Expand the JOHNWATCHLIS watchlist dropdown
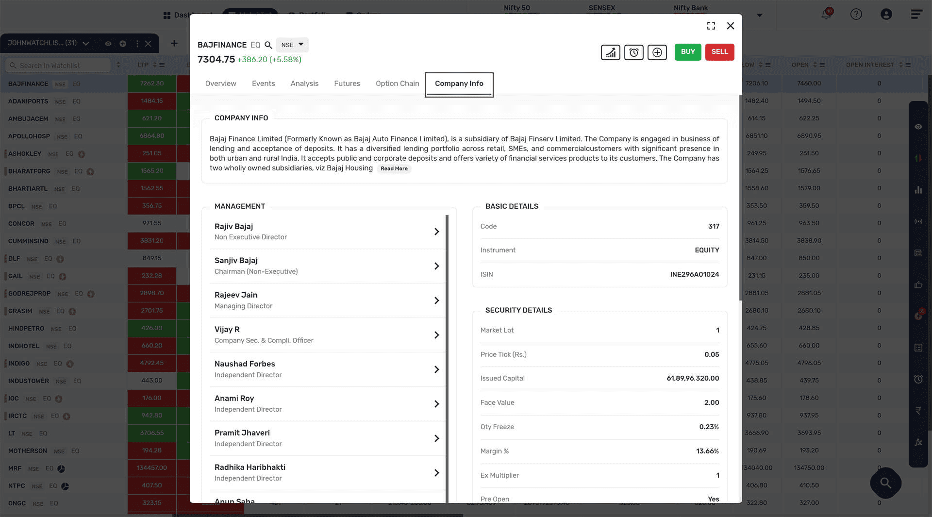The width and height of the screenshot is (932, 517). tap(86, 44)
